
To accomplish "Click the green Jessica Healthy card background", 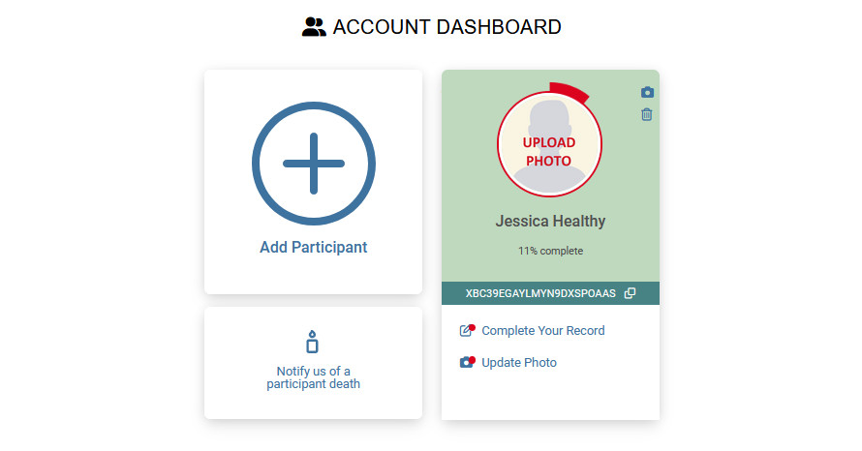I will click(x=550, y=176).
